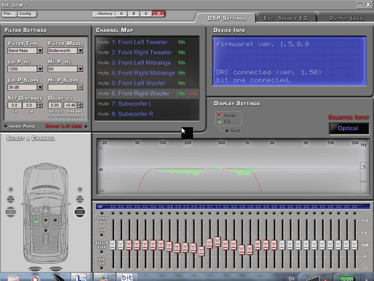Click the delay fine set stepper arrows

click(81, 105)
